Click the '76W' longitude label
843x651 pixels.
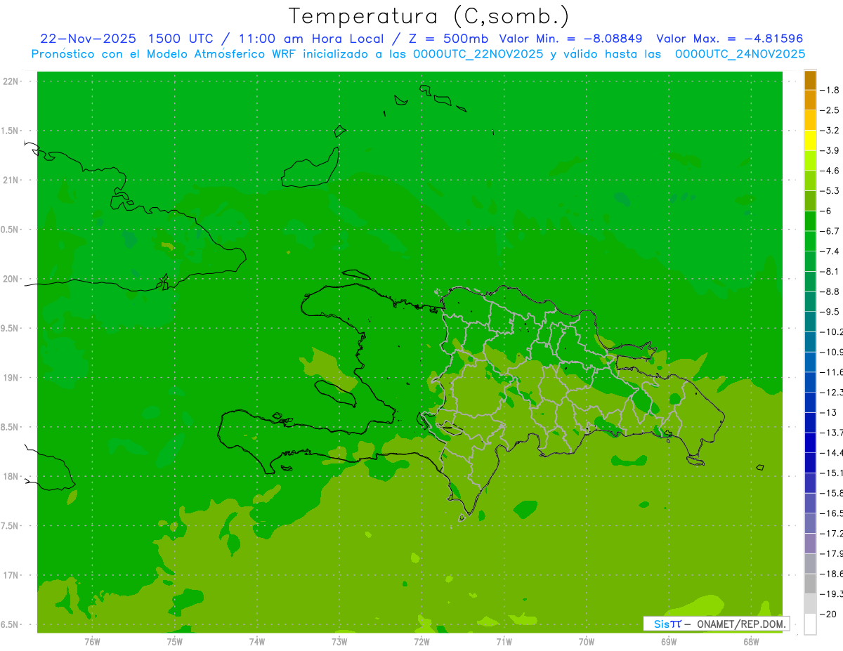[x=92, y=642]
